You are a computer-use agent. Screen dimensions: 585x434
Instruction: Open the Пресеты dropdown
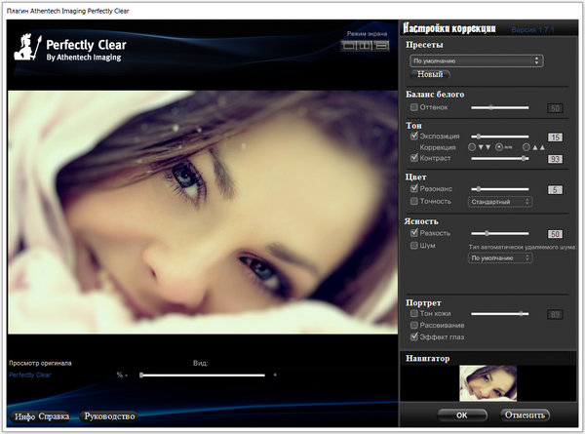(x=476, y=60)
